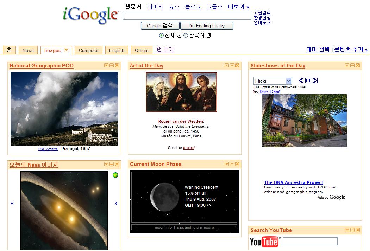Close the Current Moon Phase gadget
Viewport: 370px width, 251px height.
pos(237,163)
